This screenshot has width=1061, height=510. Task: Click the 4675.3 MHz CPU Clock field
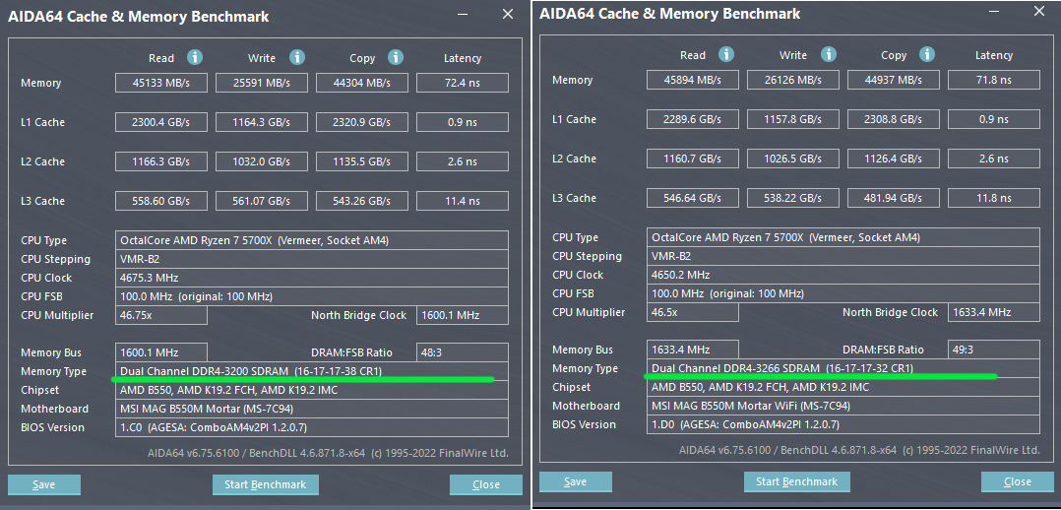tap(312, 278)
